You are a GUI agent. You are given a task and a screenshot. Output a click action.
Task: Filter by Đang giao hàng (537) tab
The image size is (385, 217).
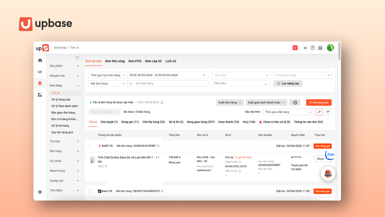pos(201,122)
